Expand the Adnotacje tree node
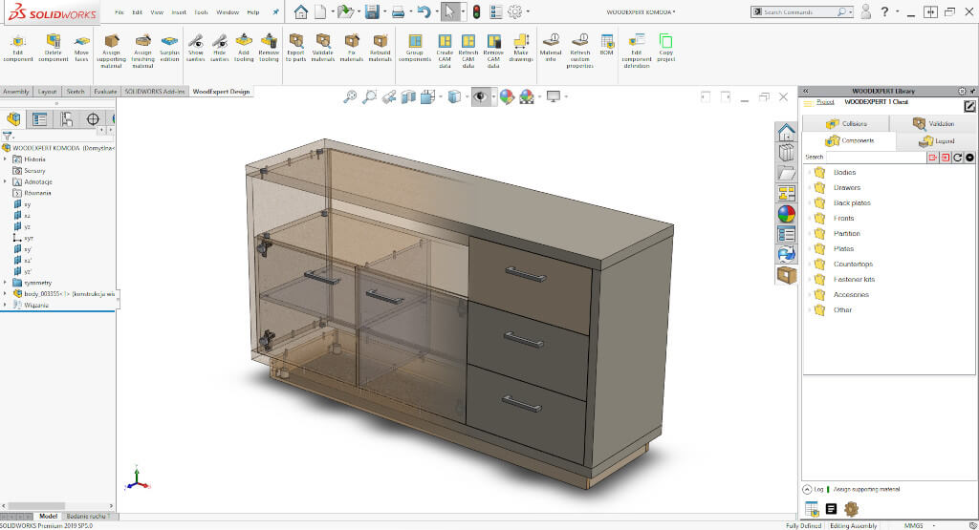 pyautogui.click(x=5, y=181)
